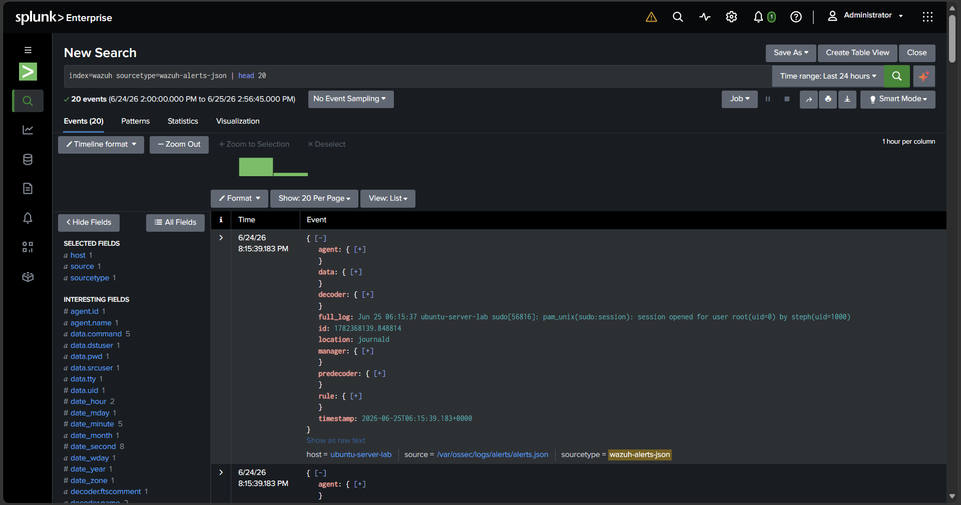Image resolution: width=961 pixels, height=505 pixels.
Task: Click the AI assistant sparkle button
Action: pyautogui.click(x=924, y=76)
